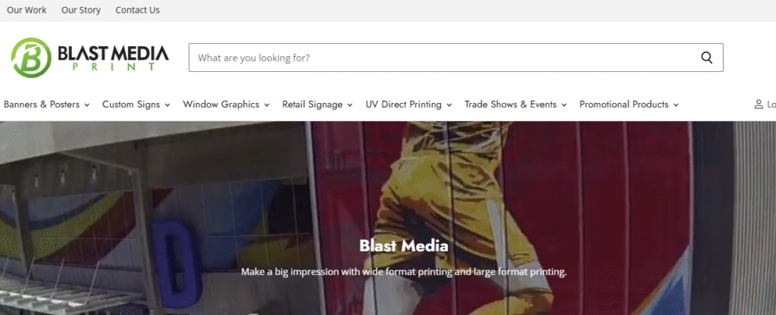The width and height of the screenshot is (776, 315).
Task: Open the Promotional Products dropdown
Action: pyautogui.click(x=629, y=104)
